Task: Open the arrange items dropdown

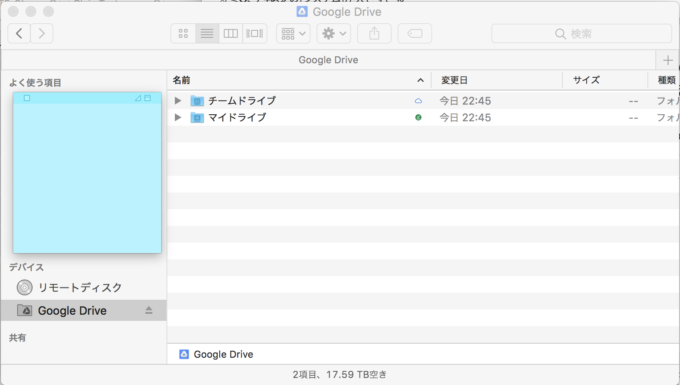Action: pyautogui.click(x=293, y=33)
